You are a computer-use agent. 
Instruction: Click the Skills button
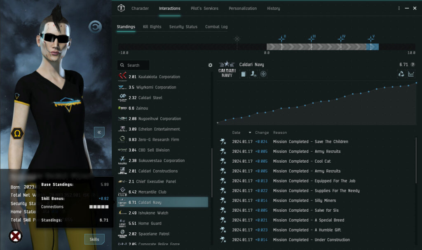[x=94, y=239]
